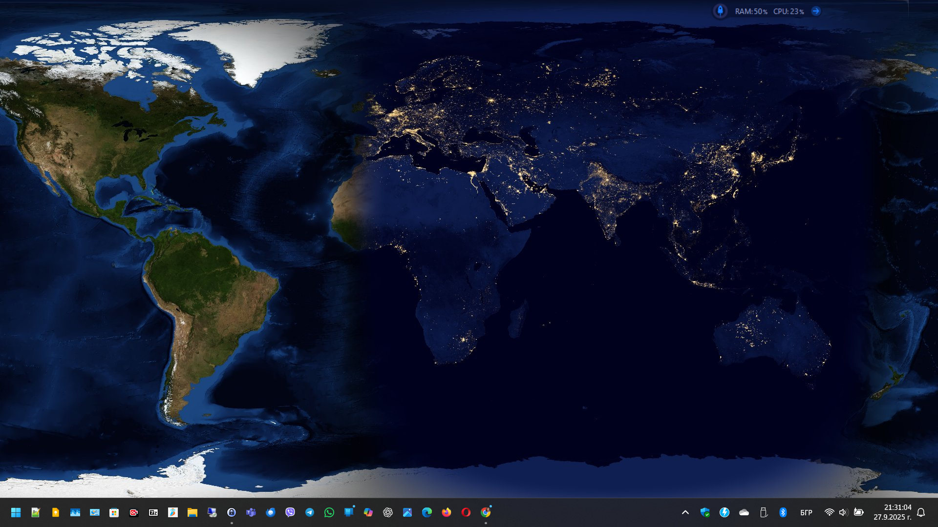Viewport: 938px width, 527px height.
Task: Open Viber from the taskbar
Action: pos(290,512)
